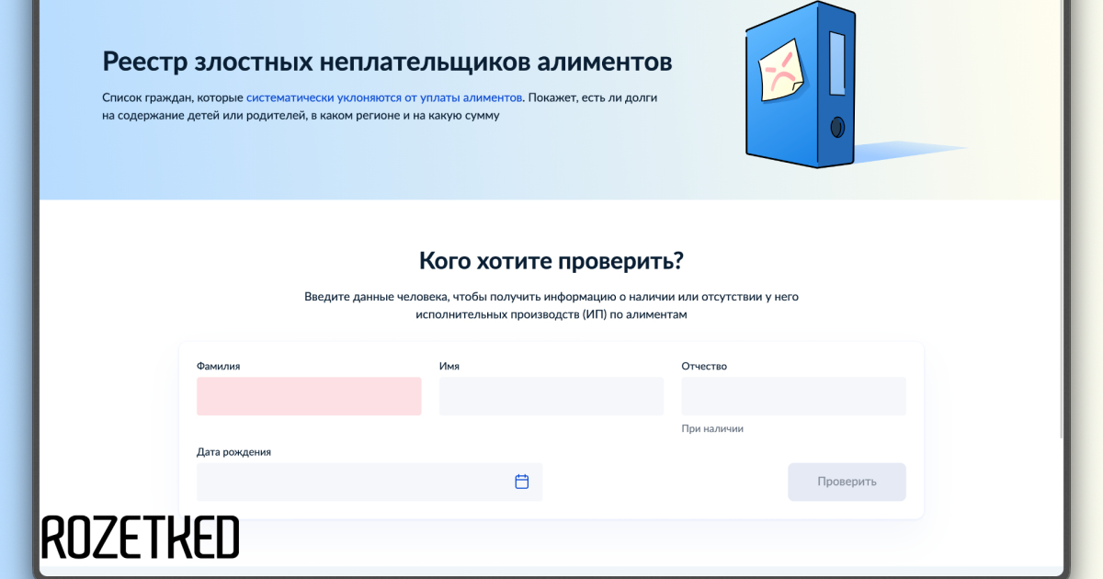
Task: Open the calendar date picker icon
Action: coord(521,482)
